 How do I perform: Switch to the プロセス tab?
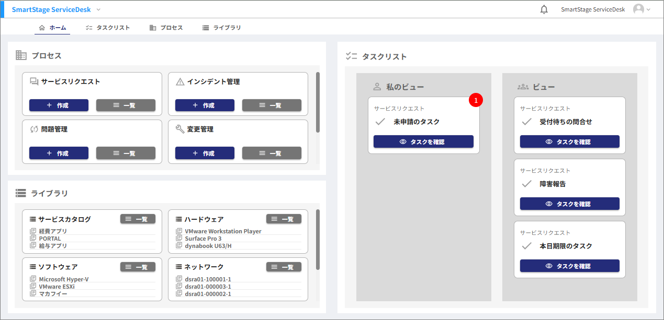pos(166,27)
